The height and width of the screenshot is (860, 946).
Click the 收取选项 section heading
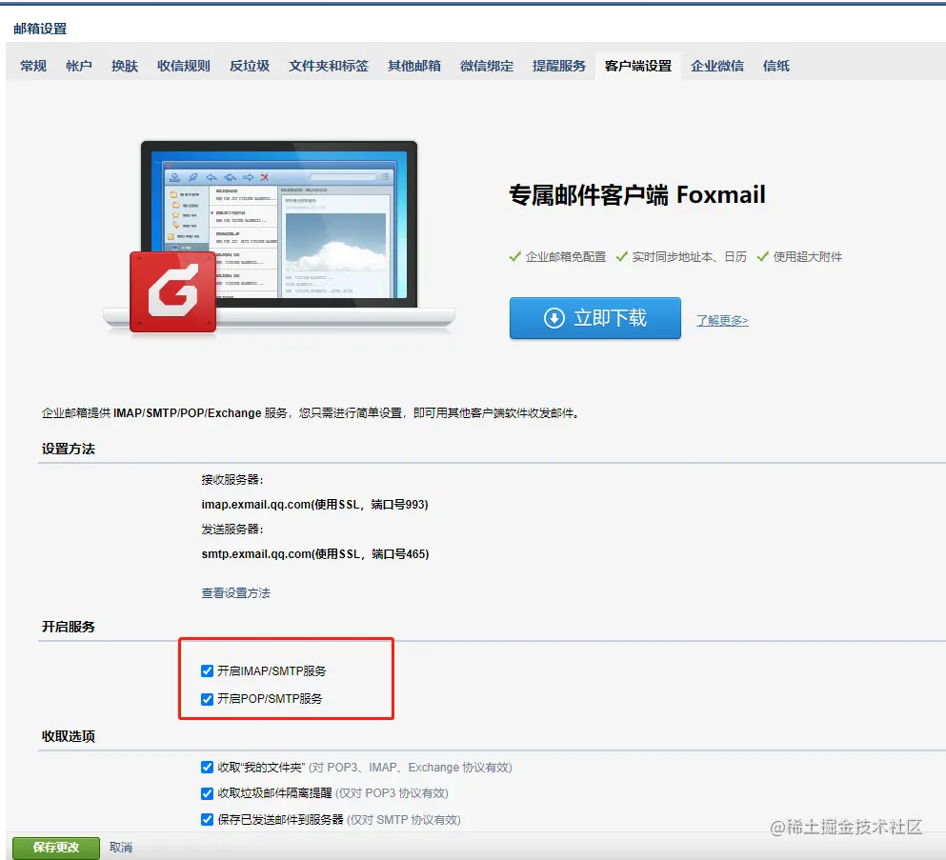tap(69, 736)
